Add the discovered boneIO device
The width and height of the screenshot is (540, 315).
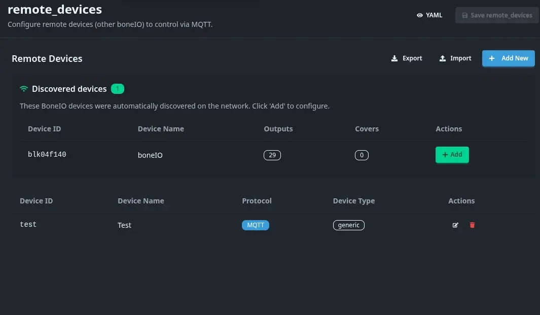click(x=452, y=155)
